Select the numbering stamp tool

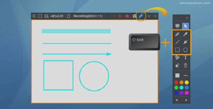tap(177, 58)
